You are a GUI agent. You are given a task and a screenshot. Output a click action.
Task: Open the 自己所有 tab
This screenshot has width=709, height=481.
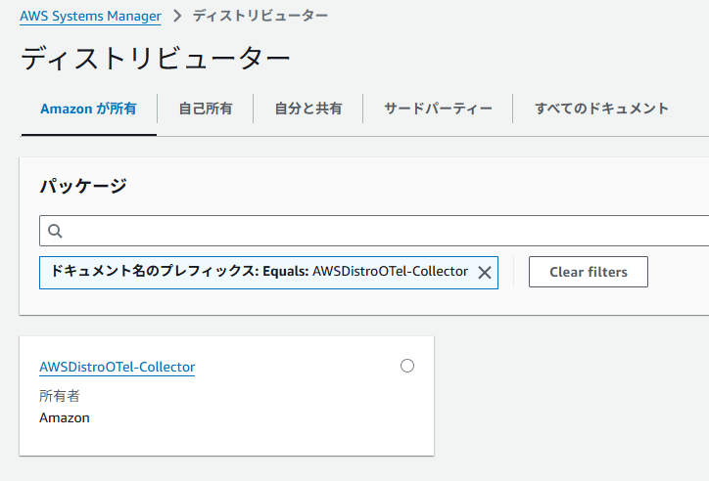point(206,109)
